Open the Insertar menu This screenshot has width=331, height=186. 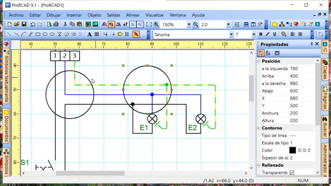(x=74, y=15)
